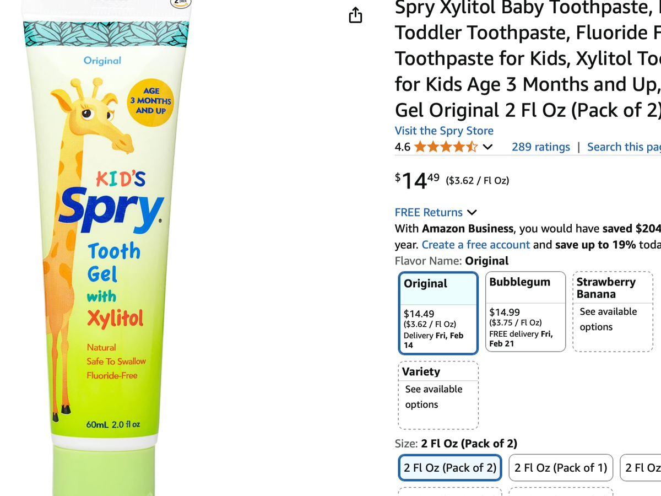Select the partially visible third size option
661x496 pixels.
pyautogui.click(x=642, y=468)
